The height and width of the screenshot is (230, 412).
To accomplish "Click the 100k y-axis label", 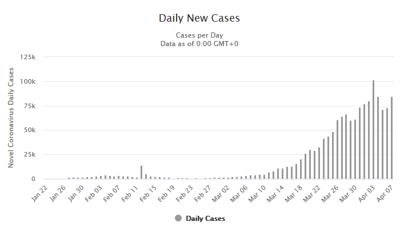I will point(27,81).
